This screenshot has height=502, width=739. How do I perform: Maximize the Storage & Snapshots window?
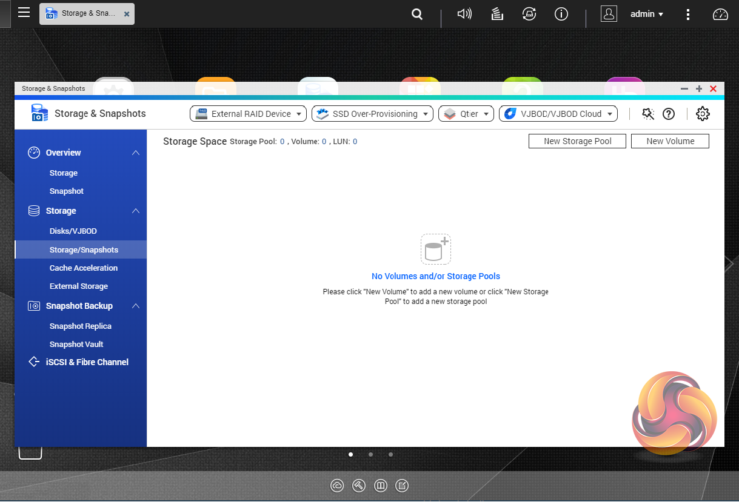tap(699, 89)
